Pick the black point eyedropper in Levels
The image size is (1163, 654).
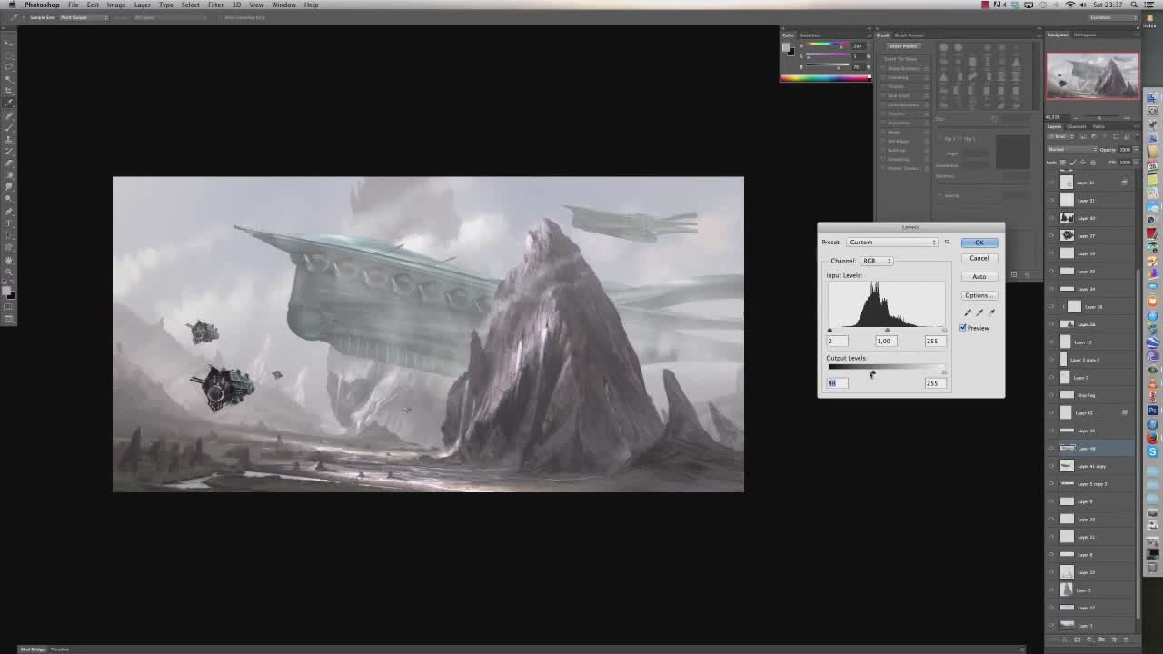click(967, 312)
